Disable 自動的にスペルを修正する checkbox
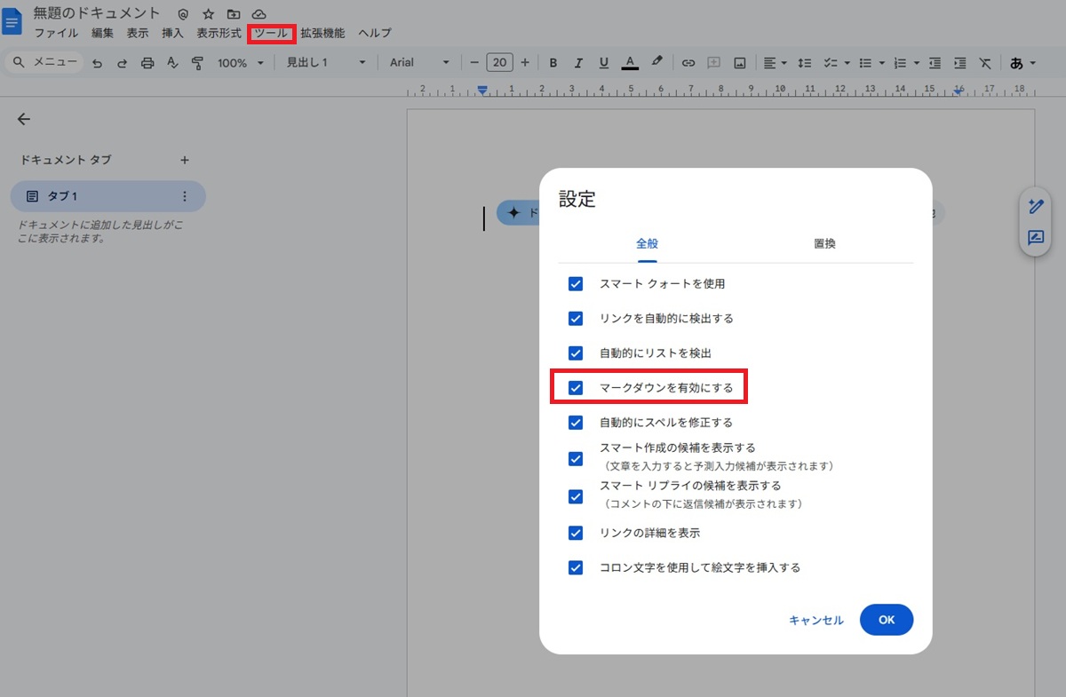Image resolution: width=1066 pixels, height=697 pixels. point(576,423)
